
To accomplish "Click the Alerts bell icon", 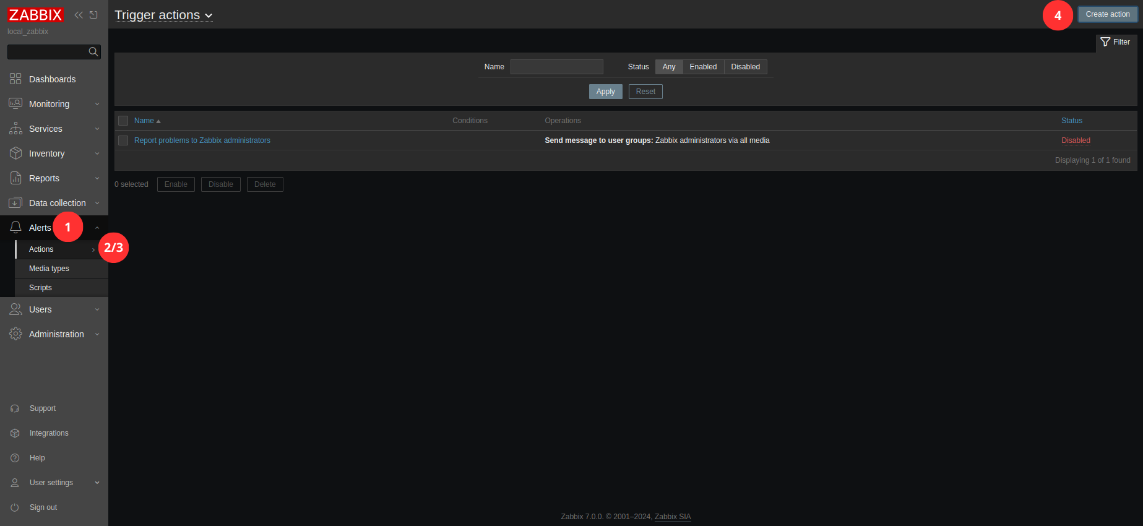I will (15, 227).
